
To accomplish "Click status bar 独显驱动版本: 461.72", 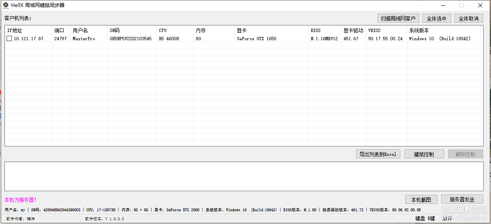I will click(343, 210).
